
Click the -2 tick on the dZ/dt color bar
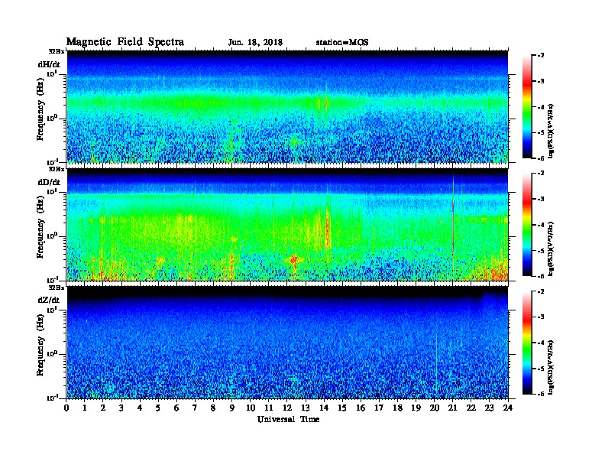click(541, 291)
